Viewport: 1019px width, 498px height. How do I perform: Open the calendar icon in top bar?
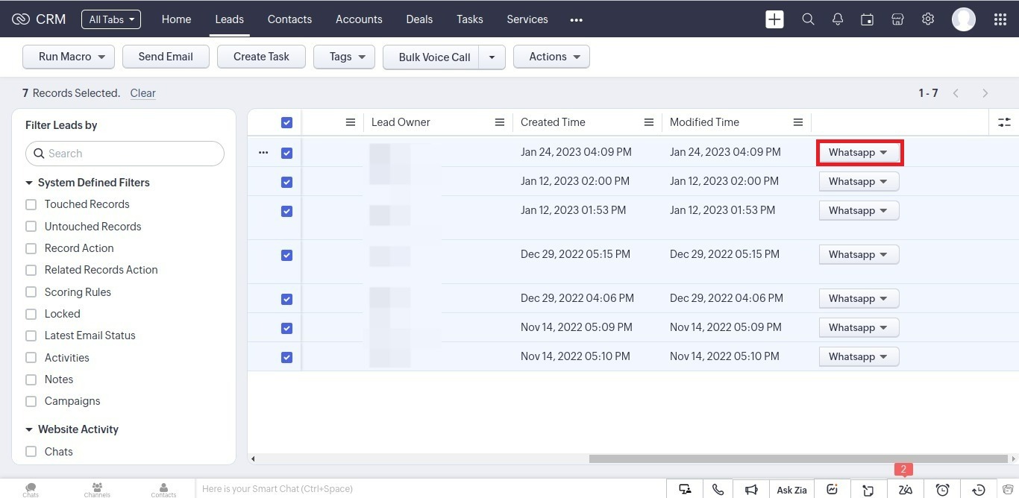(867, 19)
